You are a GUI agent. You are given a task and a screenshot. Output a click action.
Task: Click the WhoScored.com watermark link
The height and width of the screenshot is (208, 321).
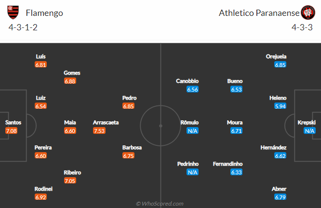coord(160,204)
